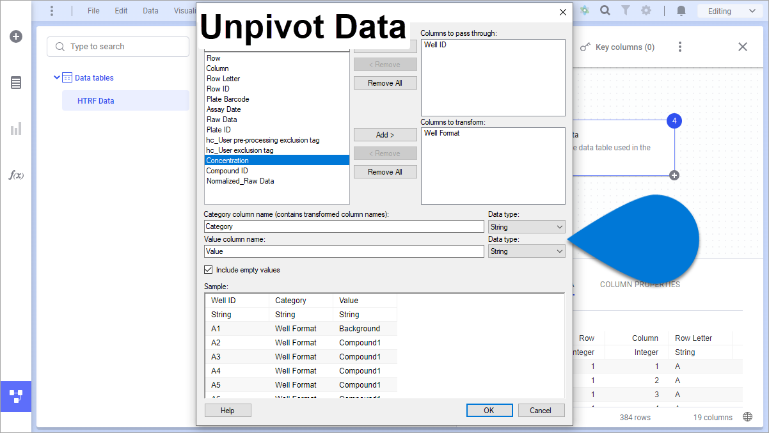
Task: Select the numbered node 4 on canvas
Action: point(674,120)
